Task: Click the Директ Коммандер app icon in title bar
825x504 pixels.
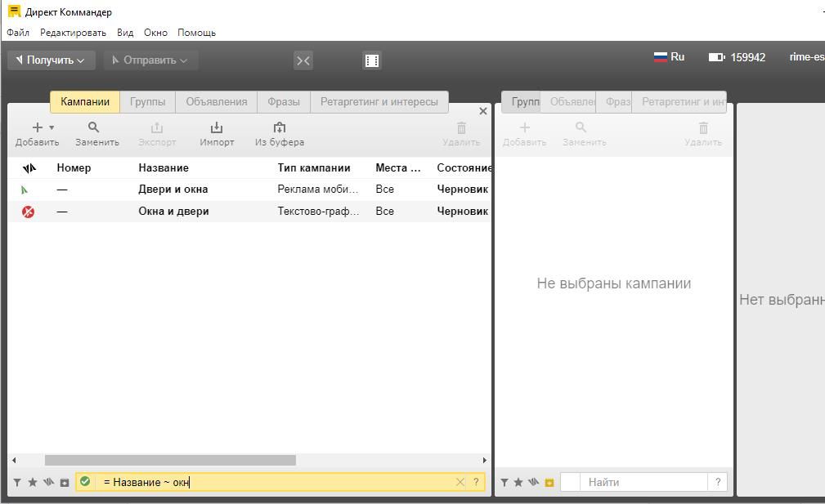Action: coord(14,11)
